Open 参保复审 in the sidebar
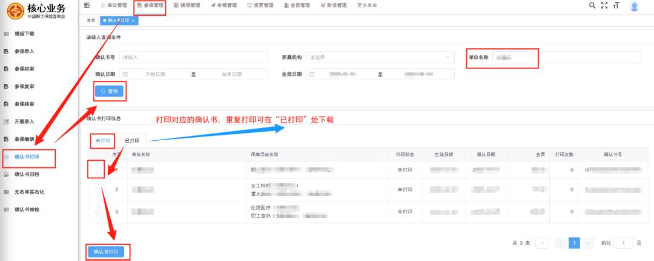Viewport: 654px width, 261px height. pyautogui.click(x=24, y=86)
